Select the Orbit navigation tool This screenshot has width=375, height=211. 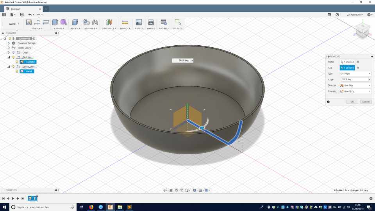[165, 190]
